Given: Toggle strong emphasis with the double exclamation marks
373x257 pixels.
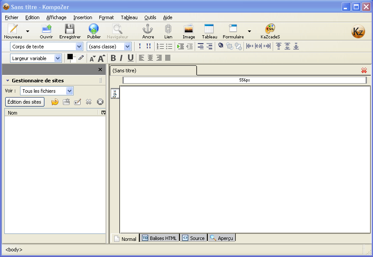Looking at the screenshot, I should point(149,46).
